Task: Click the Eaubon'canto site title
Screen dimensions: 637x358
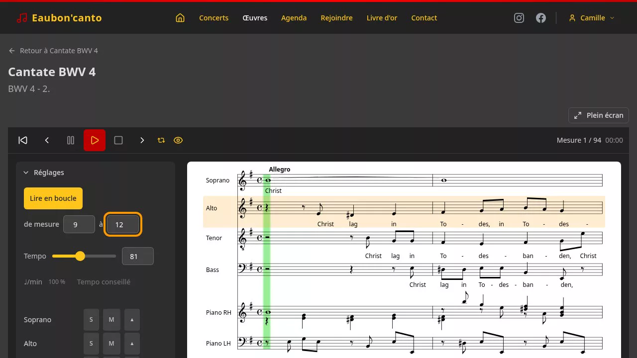Action: tap(67, 18)
